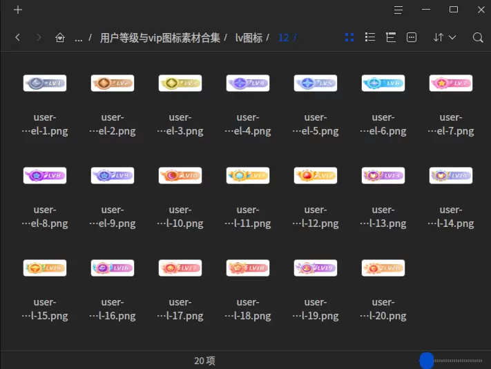The image size is (491, 369).
Task: Click file name user-…el-6.png
Action: pyautogui.click(x=383, y=124)
